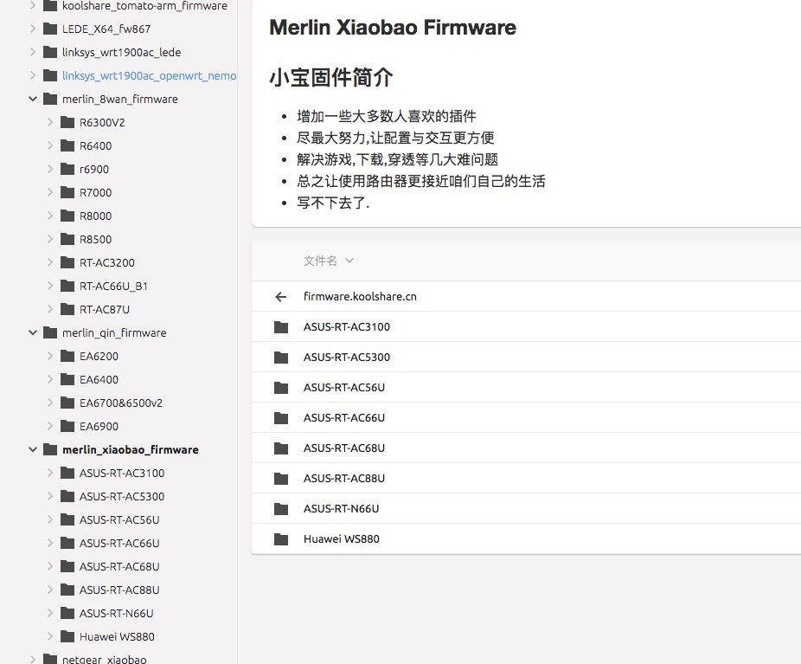The height and width of the screenshot is (664, 801).
Task: Expand the RT-AC87U tree node
Action: pyautogui.click(x=50, y=309)
